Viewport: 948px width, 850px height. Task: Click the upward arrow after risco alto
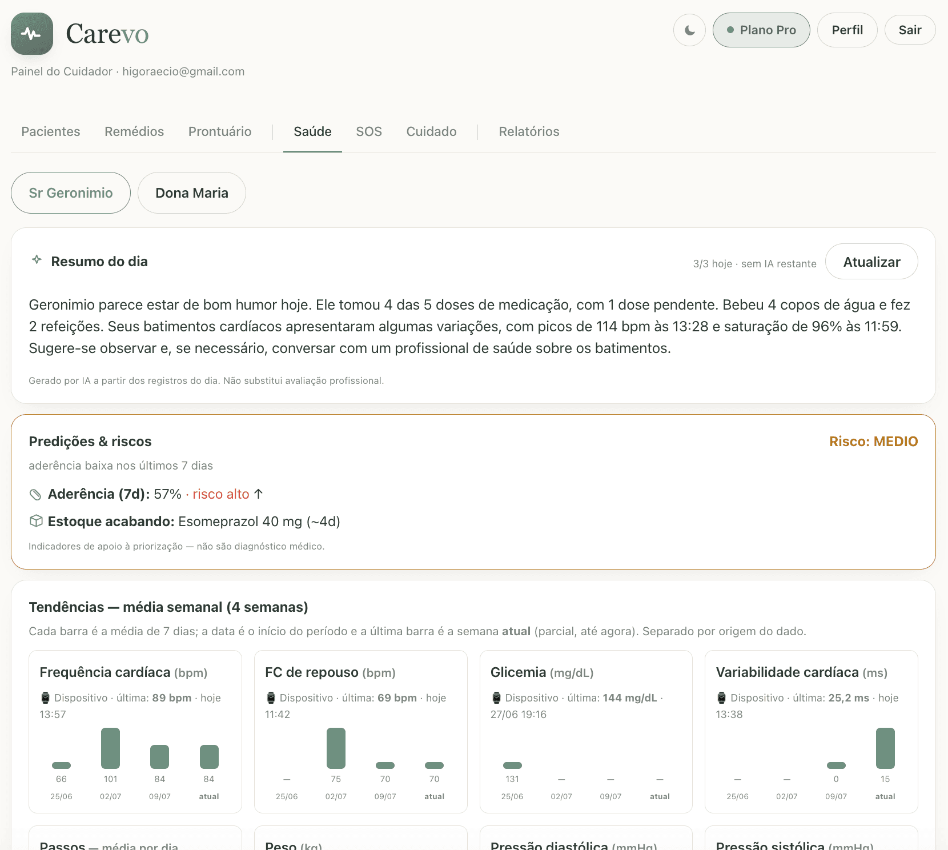[258, 494]
